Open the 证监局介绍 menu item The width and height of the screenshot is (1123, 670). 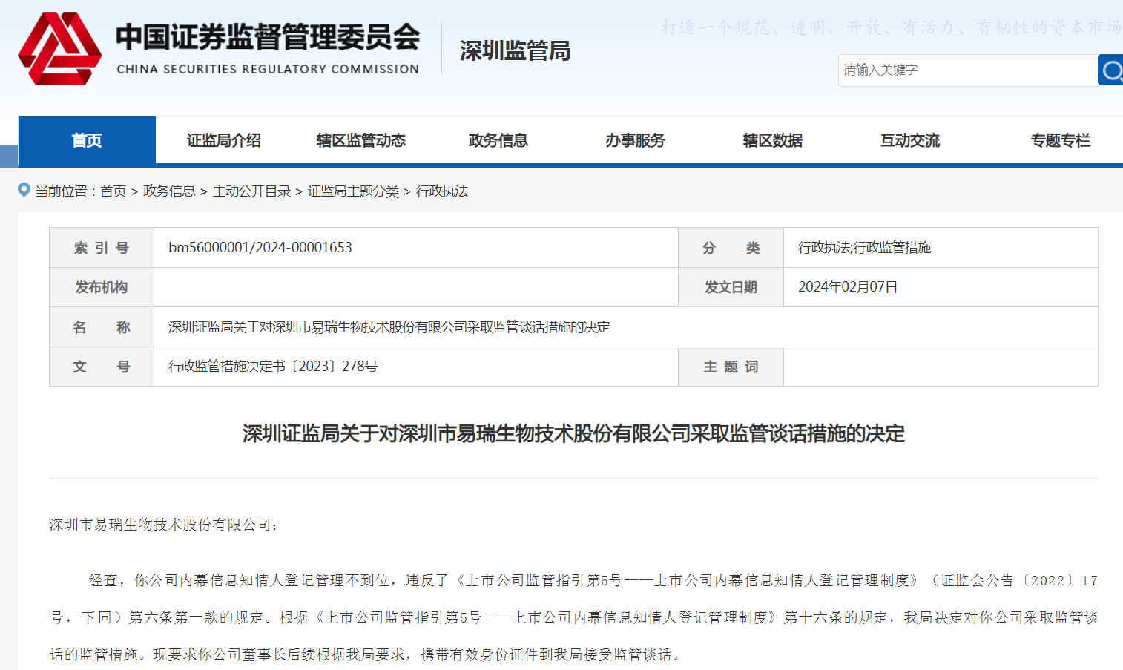tap(223, 140)
